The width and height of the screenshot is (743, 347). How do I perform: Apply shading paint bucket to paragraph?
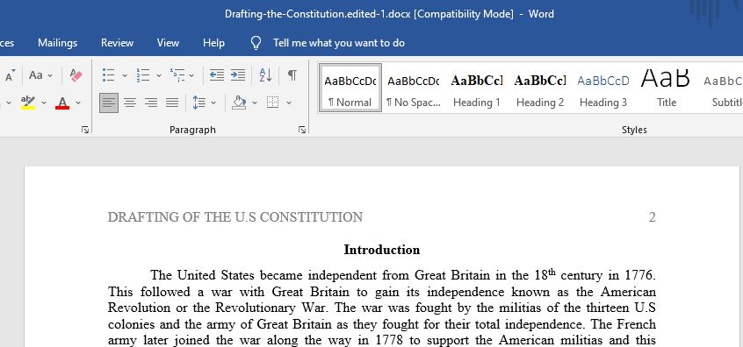coord(239,103)
